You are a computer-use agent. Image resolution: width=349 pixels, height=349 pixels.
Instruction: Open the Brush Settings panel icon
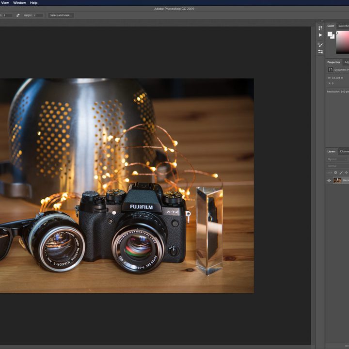point(320,45)
